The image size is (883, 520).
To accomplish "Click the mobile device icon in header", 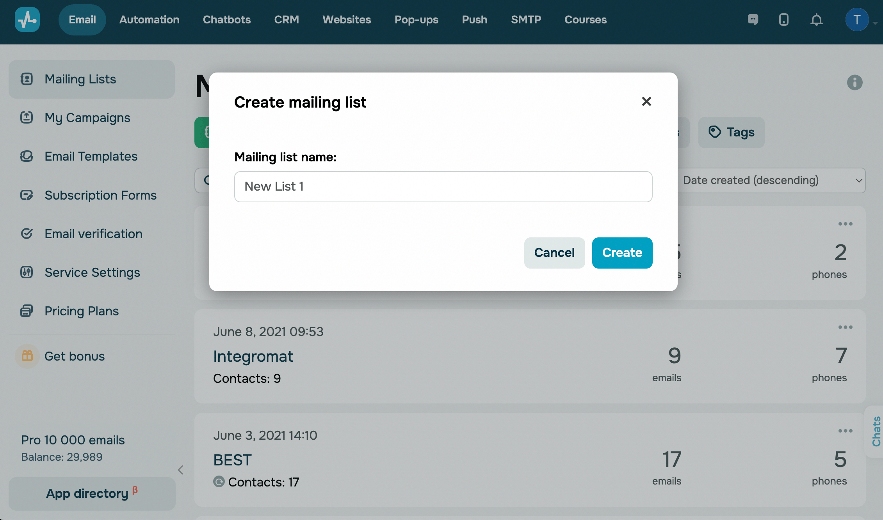I will (783, 19).
